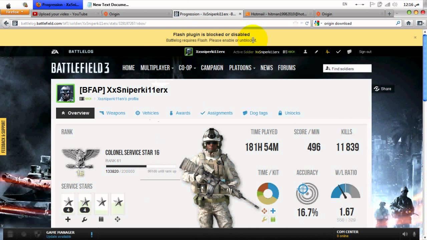Switch to the Dog tags tab
The image size is (427, 240).
pyautogui.click(x=255, y=113)
